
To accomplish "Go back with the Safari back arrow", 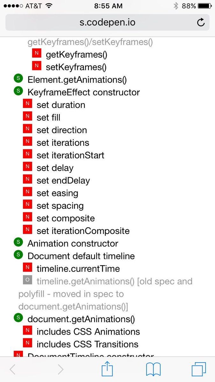I will (x=13, y=369).
